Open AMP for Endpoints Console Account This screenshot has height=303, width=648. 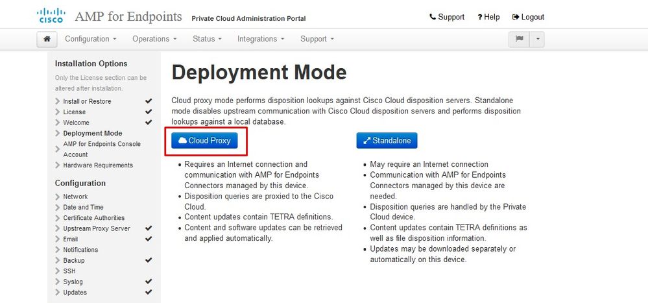pos(102,149)
